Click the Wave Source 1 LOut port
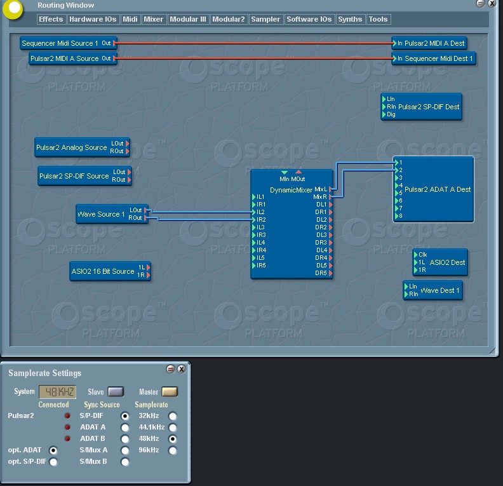503x486 pixels. [146, 210]
